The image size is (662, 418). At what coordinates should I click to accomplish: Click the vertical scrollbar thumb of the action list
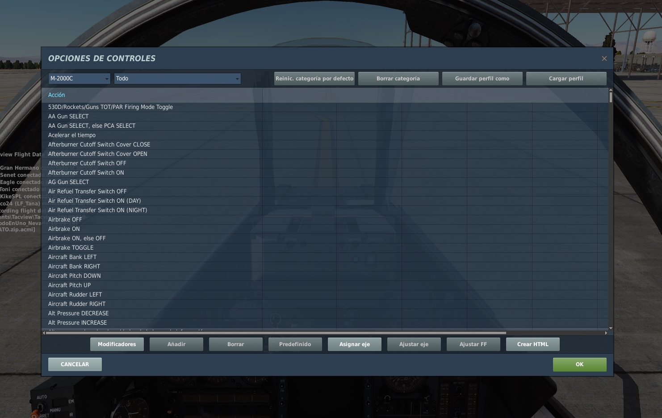coord(611,97)
